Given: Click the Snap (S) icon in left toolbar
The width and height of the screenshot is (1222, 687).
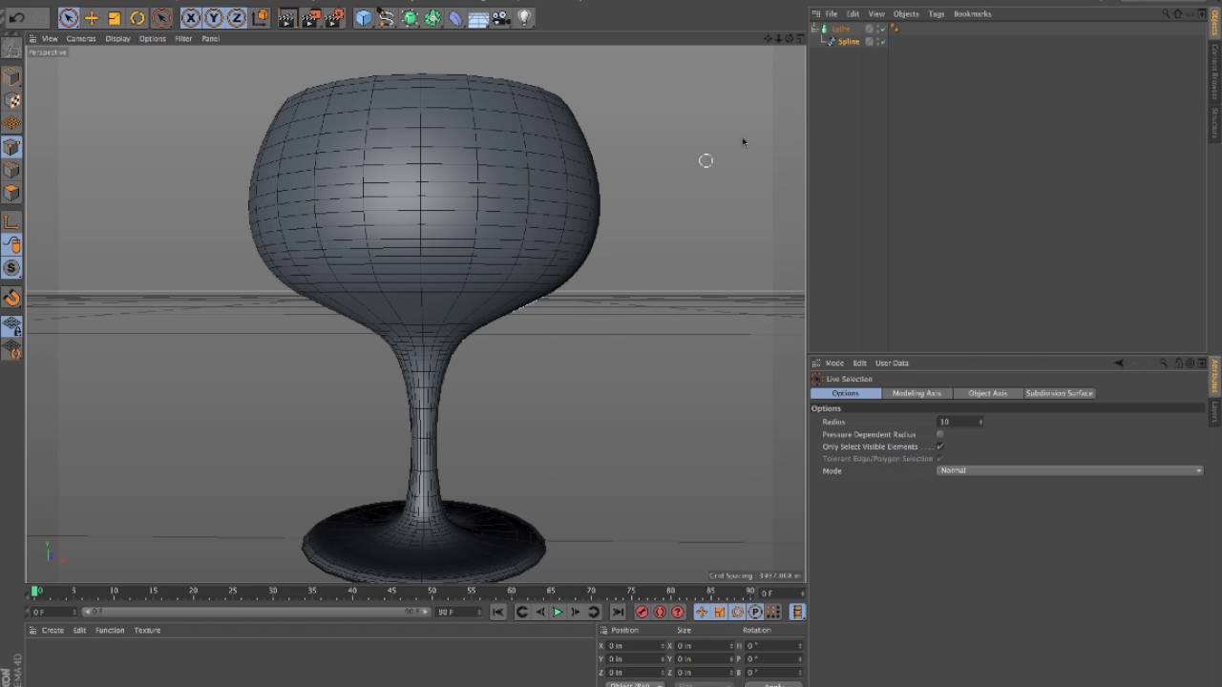Looking at the screenshot, I should pyautogui.click(x=11, y=268).
